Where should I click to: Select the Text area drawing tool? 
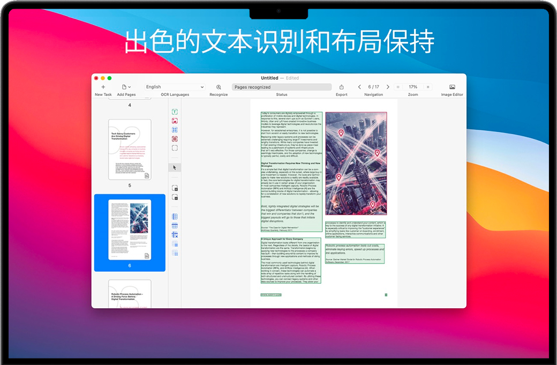pyautogui.click(x=175, y=112)
